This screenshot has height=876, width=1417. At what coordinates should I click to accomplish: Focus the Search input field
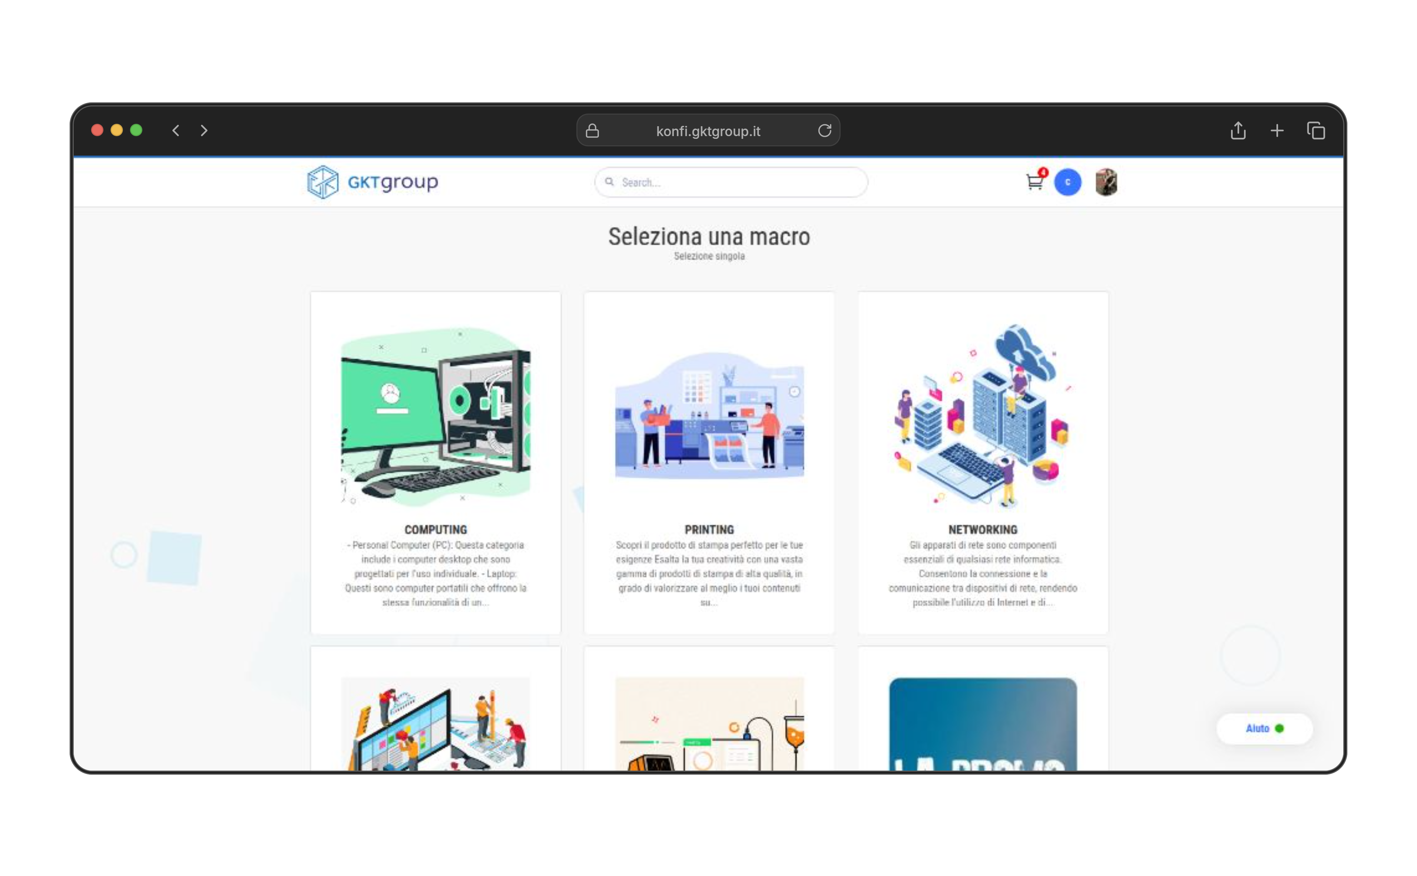[731, 182]
